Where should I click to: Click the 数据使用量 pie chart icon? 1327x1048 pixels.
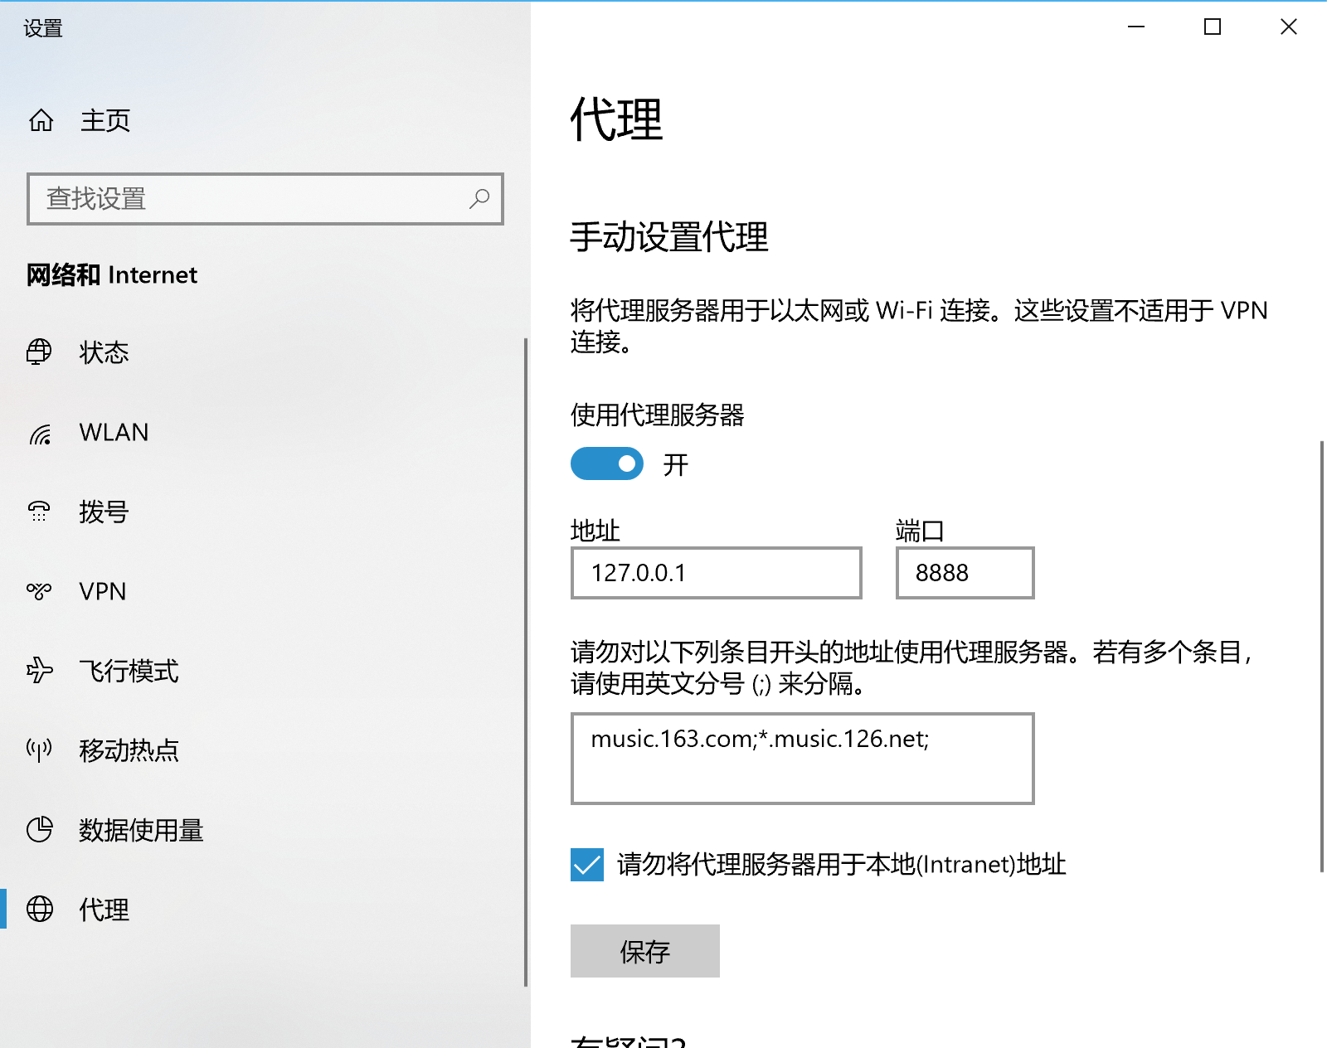[x=39, y=829]
